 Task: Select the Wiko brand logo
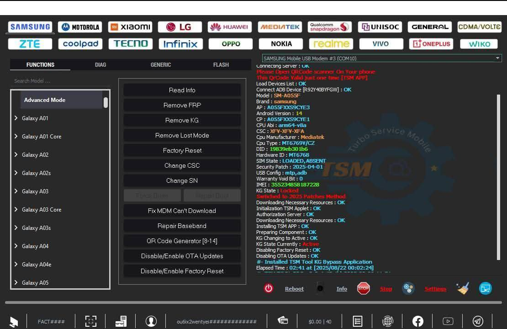[479, 44]
